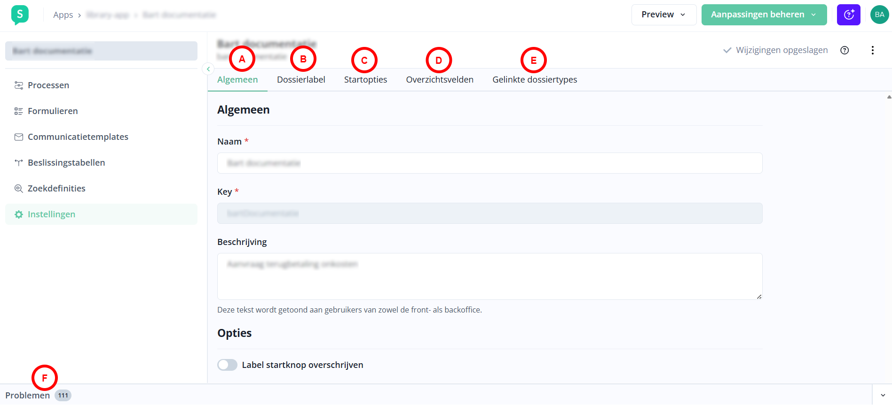Click the Zoekdefinities magnifier icon
This screenshot has height=405, width=892.
pyautogui.click(x=19, y=189)
